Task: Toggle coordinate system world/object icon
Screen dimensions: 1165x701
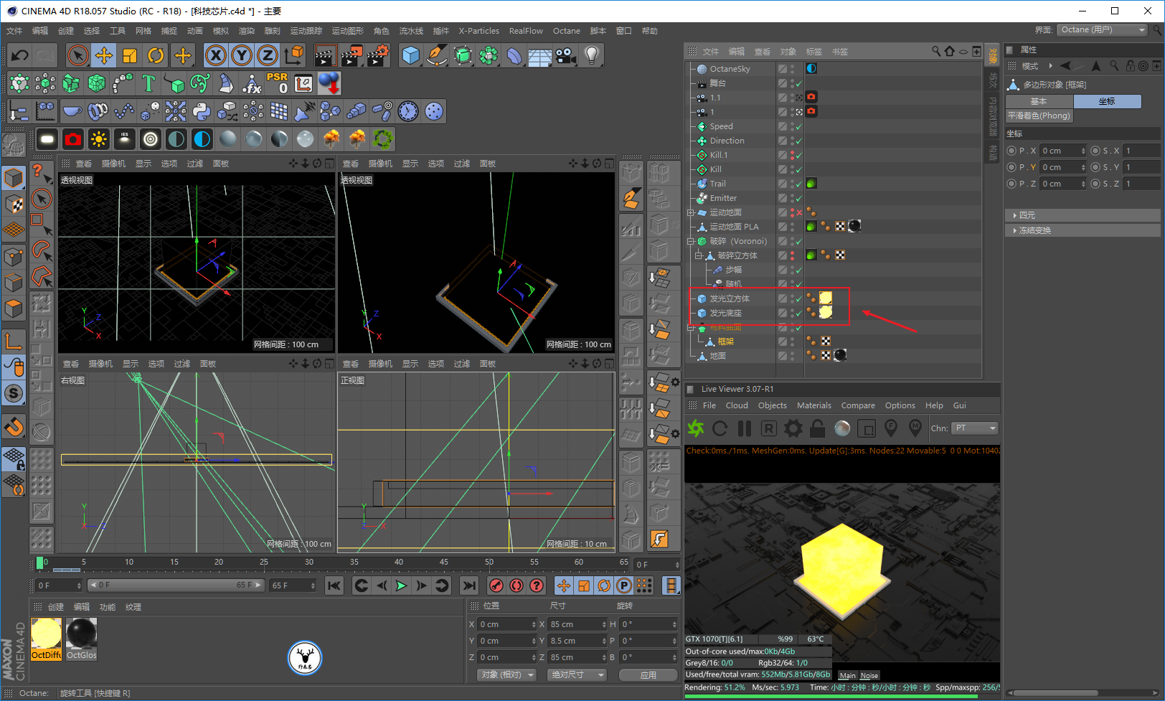Action: (294, 55)
